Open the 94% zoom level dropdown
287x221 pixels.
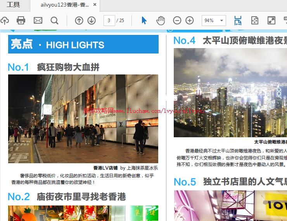point(214,21)
